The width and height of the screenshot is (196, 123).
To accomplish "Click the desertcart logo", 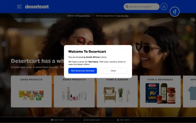I will [37, 7].
